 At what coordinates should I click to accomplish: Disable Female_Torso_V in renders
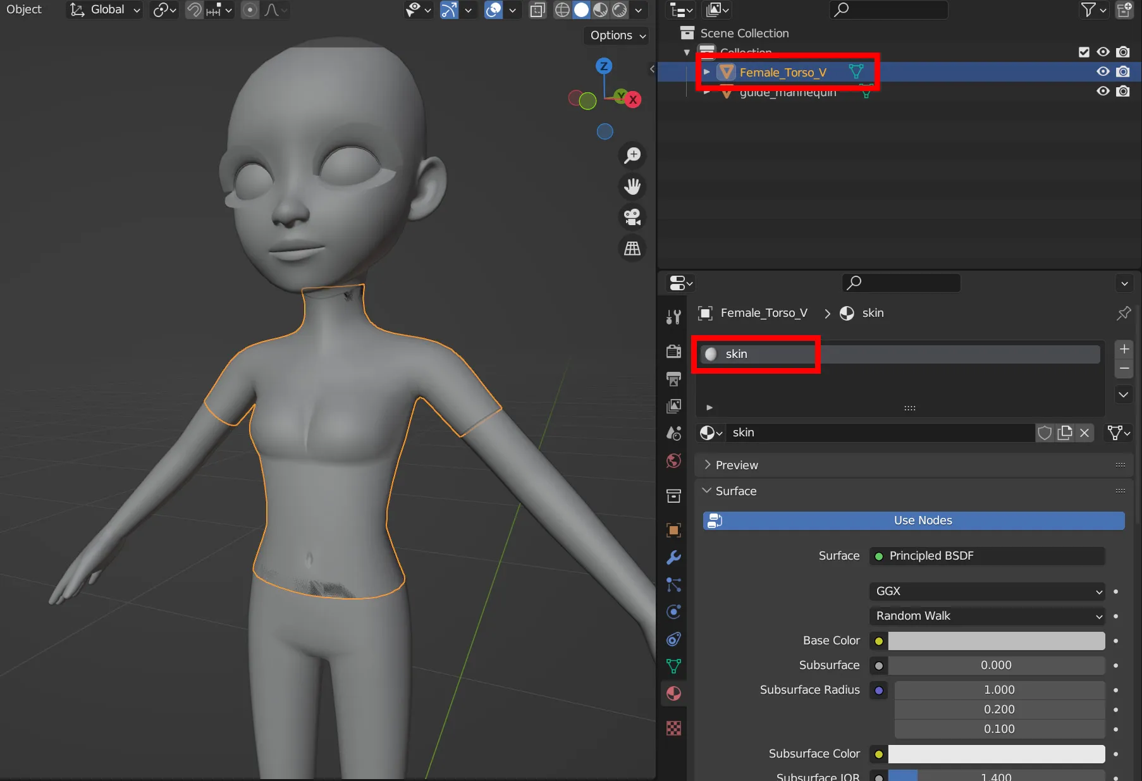pyautogui.click(x=1123, y=71)
